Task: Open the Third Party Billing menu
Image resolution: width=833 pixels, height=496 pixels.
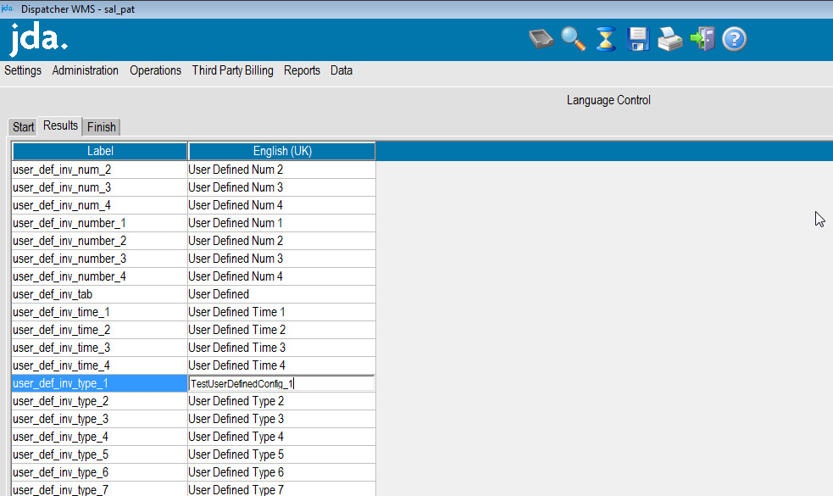Action: point(233,70)
